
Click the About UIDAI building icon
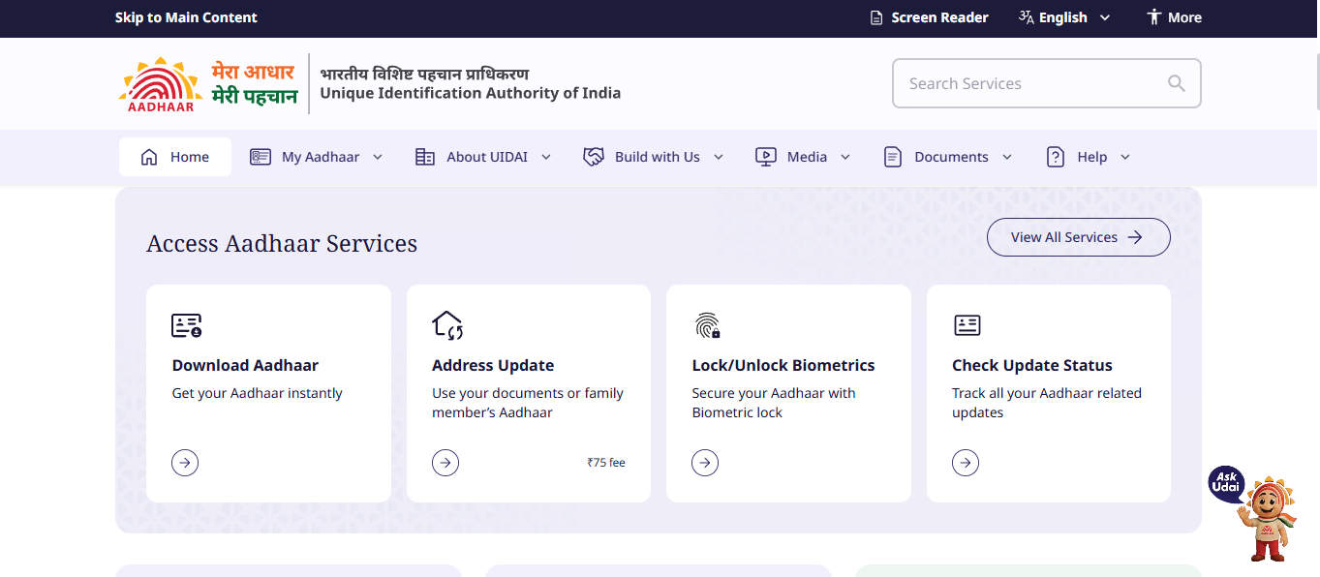pos(425,157)
